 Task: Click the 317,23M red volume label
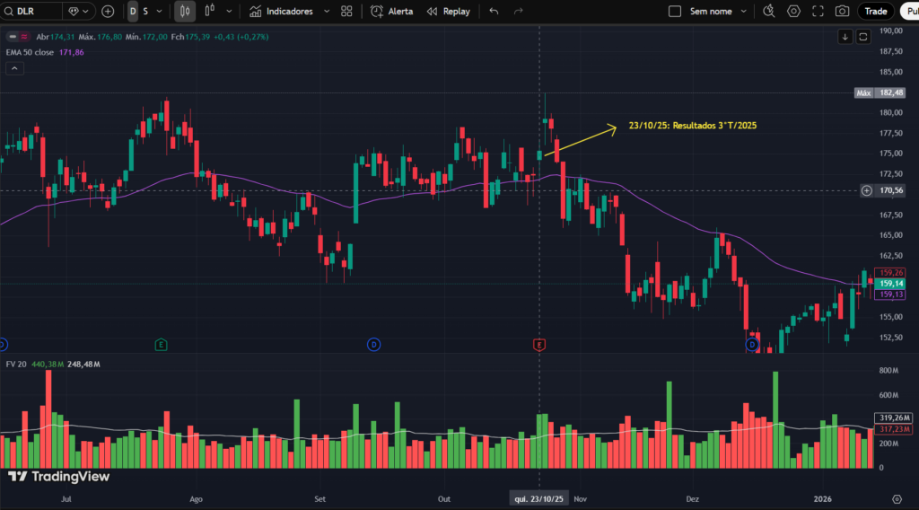(893, 429)
